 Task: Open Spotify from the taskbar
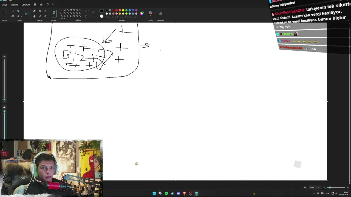tap(166, 193)
